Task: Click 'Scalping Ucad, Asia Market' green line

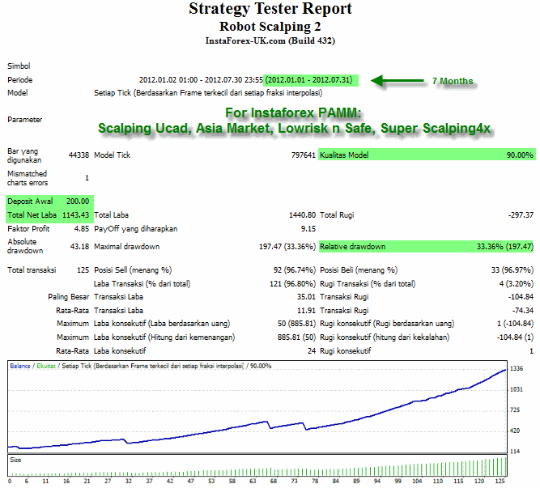Action: tap(294, 129)
